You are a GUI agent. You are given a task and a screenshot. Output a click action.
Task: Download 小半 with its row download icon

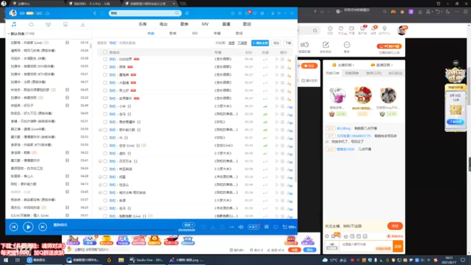289,107
